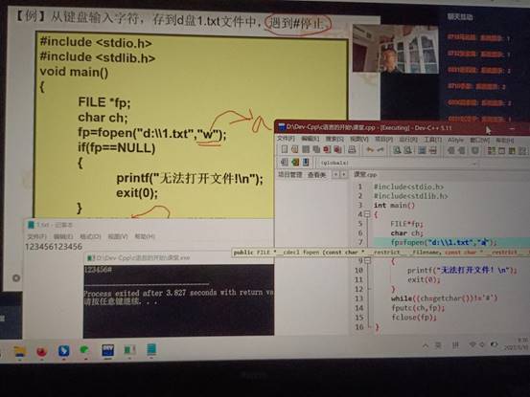Click Replace icon in Dev-C++ toolbar
Image resolution: width=530 pixels, height=397 pixels.
(x=407, y=150)
